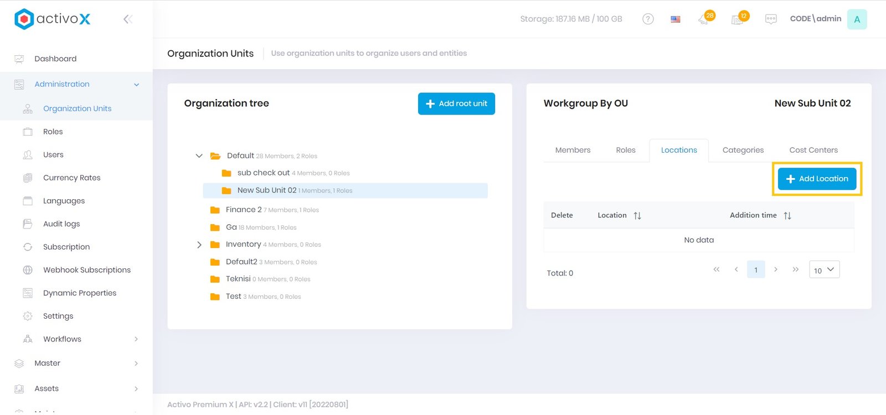Click the Add Location button
Viewport: 886px width, 415px height.
[x=817, y=179]
